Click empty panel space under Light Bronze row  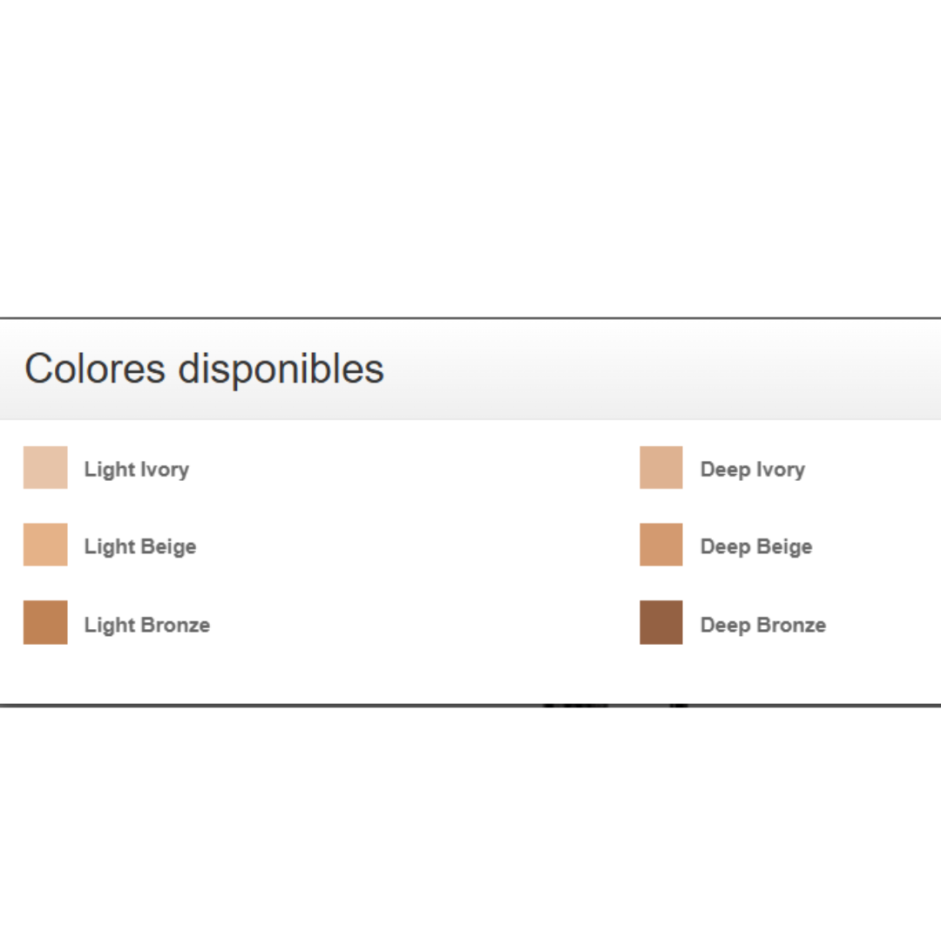tap(360, 674)
